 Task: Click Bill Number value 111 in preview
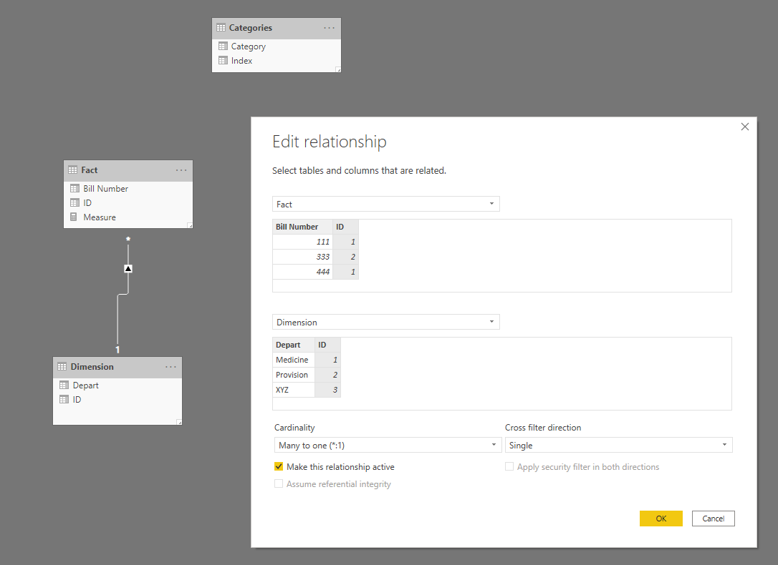pos(302,242)
